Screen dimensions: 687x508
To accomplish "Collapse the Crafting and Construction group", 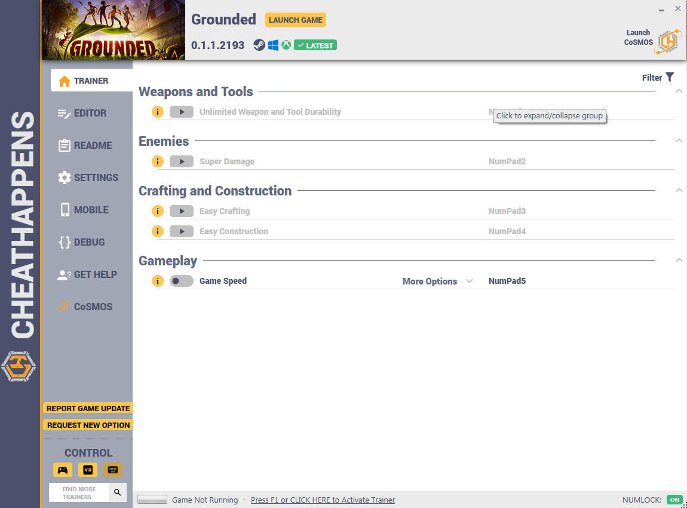I will 679,190.
